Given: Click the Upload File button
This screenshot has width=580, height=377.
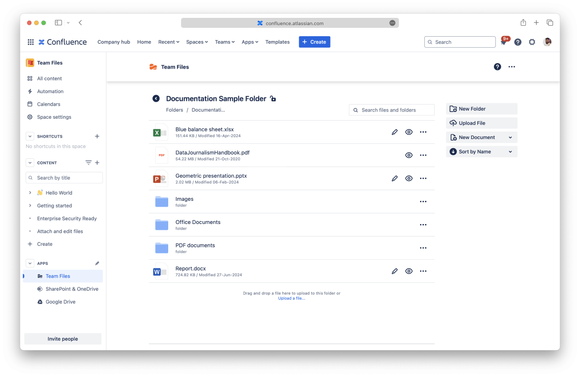Looking at the screenshot, I should point(481,123).
